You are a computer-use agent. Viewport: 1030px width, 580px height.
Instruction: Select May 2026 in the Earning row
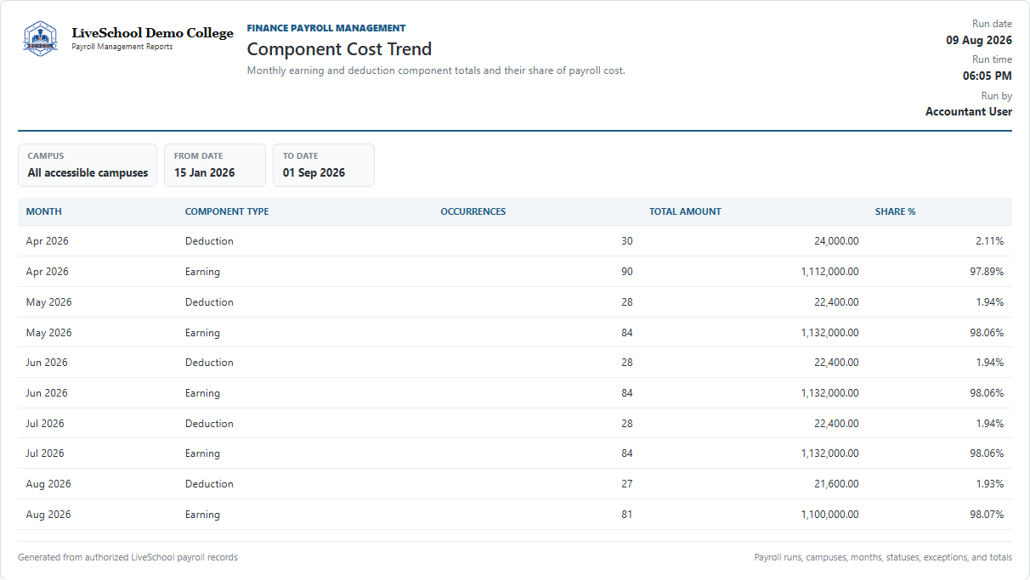pos(49,333)
